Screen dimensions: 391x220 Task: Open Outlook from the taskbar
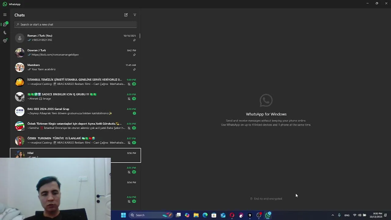click(223, 215)
